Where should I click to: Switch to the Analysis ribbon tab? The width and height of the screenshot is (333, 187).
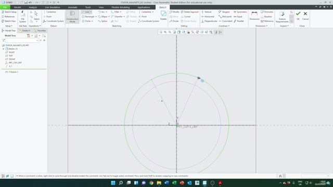click(x=33, y=7)
